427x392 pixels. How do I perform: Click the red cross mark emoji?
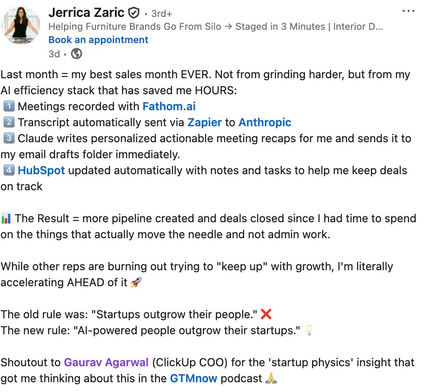[x=266, y=314]
